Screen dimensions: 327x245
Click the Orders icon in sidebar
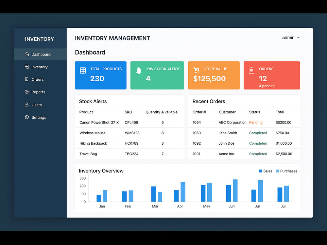(27, 79)
